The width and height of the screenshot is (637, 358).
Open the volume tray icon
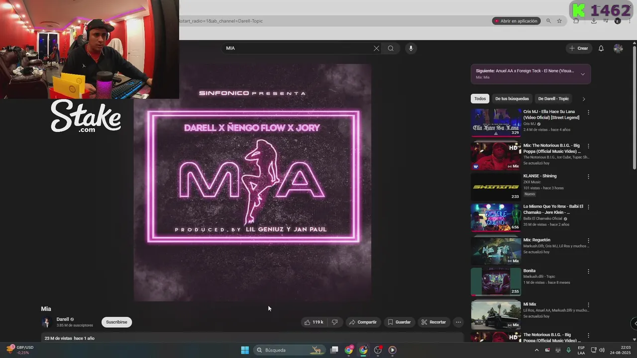pyautogui.click(x=602, y=350)
